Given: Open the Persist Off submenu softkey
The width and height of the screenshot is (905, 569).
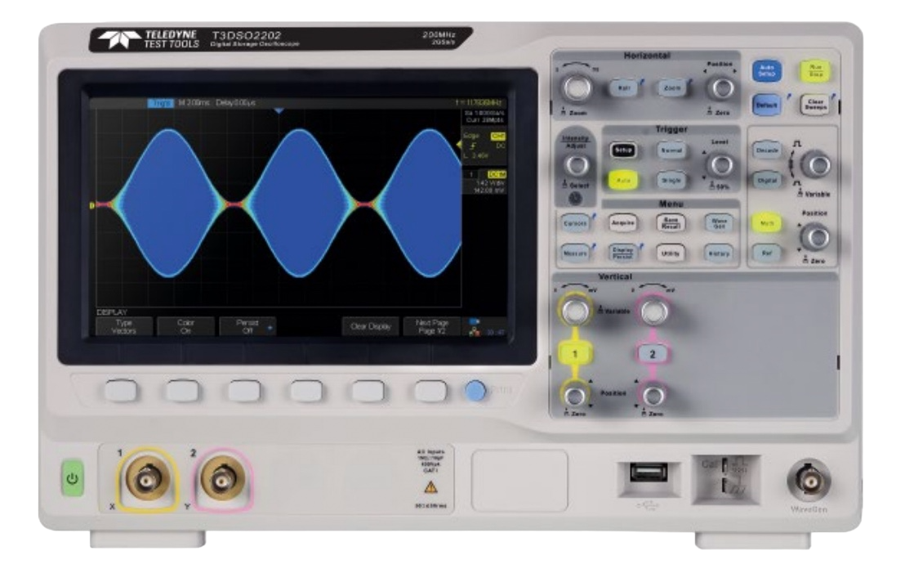Looking at the screenshot, I should (x=247, y=325).
